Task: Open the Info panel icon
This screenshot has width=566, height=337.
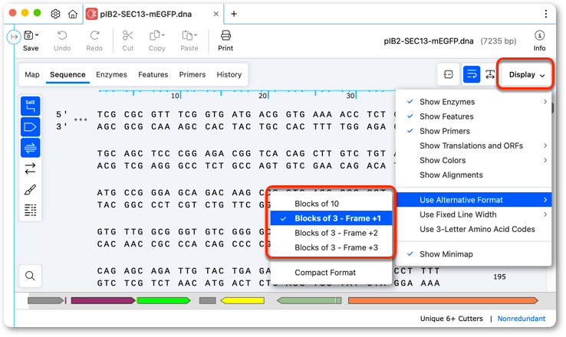Action: 539,35
